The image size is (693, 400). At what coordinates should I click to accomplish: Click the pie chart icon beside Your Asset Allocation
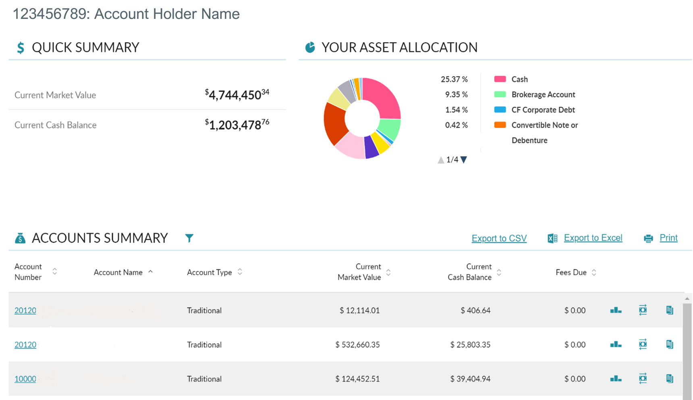point(309,47)
